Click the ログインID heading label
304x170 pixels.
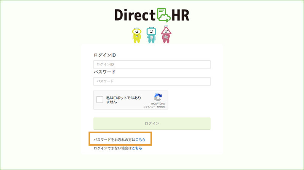[x=105, y=55]
